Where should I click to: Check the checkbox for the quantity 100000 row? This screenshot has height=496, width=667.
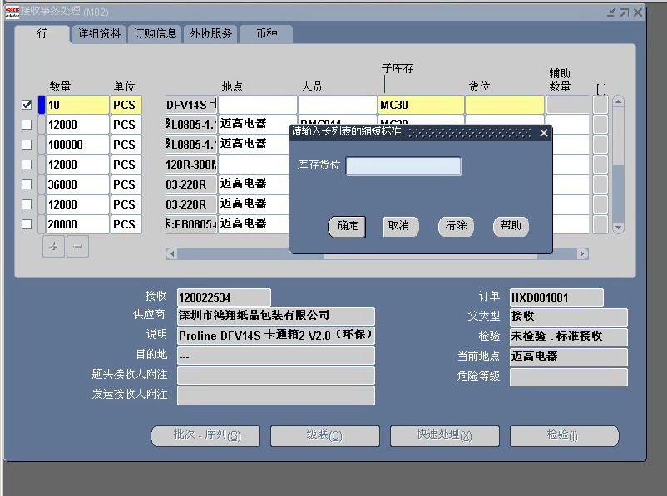pos(27,145)
